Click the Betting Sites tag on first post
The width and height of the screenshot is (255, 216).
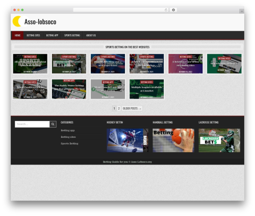coord(30,57)
